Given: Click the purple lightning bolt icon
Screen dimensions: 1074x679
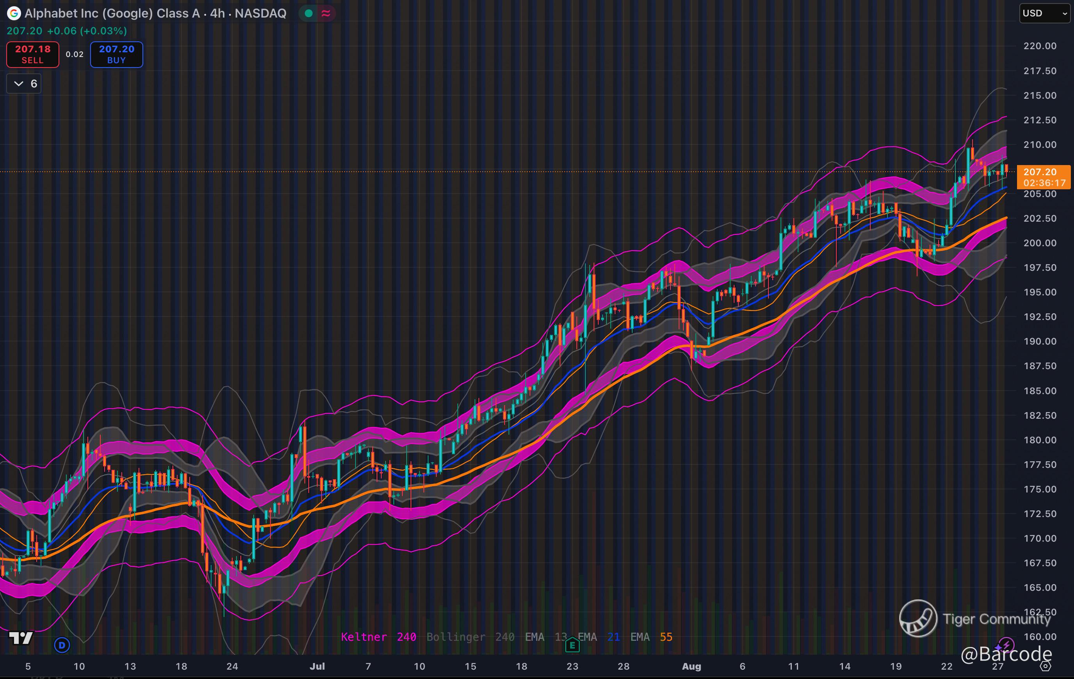Looking at the screenshot, I should pyautogui.click(x=1006, y=645).
